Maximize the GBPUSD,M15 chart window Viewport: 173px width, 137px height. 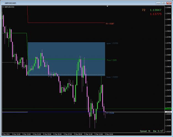tap(164, 3)
